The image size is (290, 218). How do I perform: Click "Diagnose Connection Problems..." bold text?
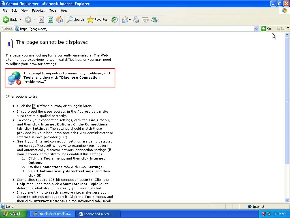(x=61, y=80)
